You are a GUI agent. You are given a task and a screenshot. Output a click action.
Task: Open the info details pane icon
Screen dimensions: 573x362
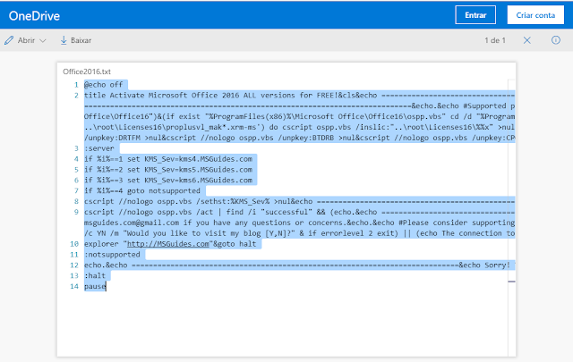(x=555, y=40)
